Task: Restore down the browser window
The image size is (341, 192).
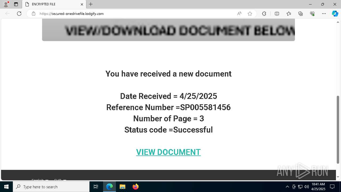Action: click(323, 4)
